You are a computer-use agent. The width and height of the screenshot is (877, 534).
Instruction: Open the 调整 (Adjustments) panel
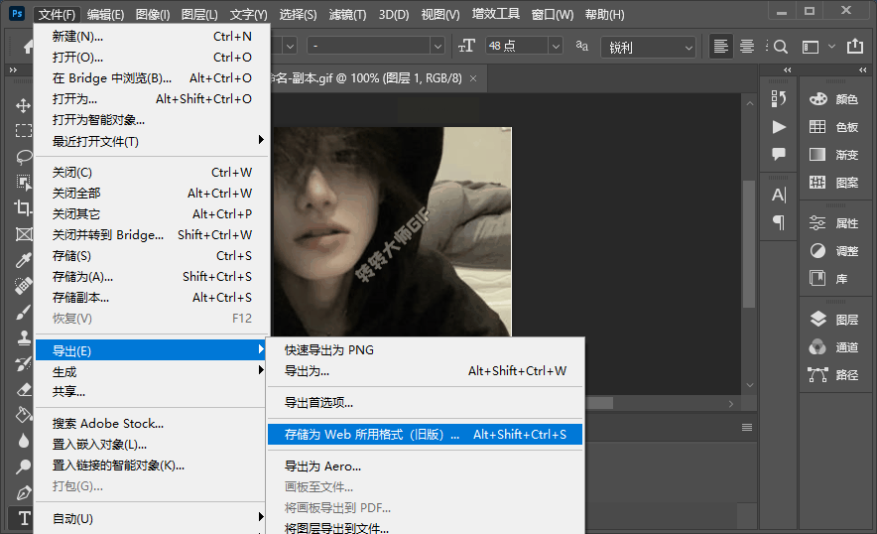pyautogui.click(x=834, y=251)
